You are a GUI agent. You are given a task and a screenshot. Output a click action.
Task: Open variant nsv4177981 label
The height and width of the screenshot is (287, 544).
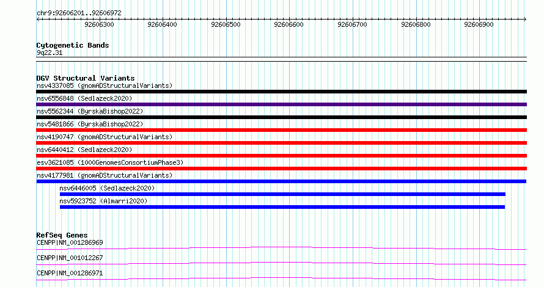point(105,175)
